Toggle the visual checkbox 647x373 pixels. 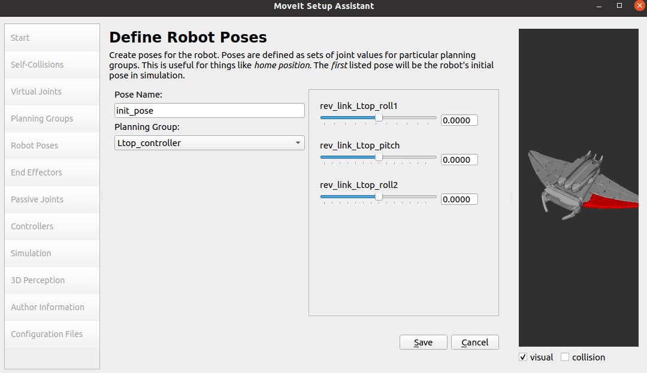(x=523, y=357)
